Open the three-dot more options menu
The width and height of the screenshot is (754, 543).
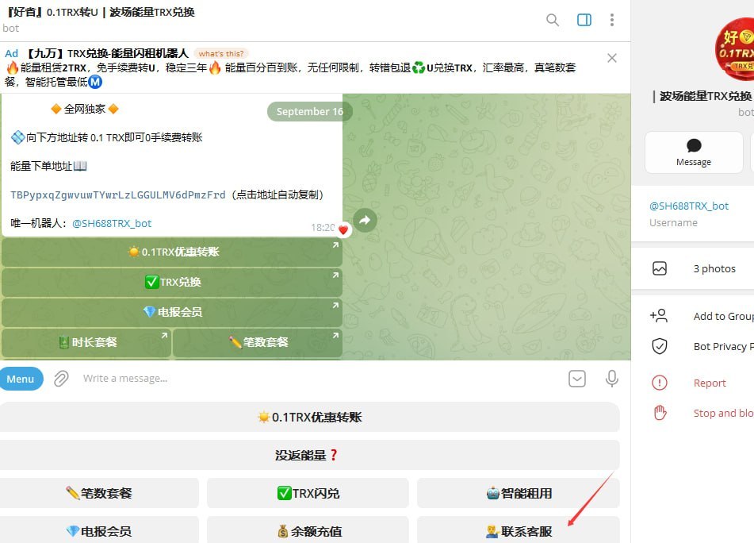(611, 20)
